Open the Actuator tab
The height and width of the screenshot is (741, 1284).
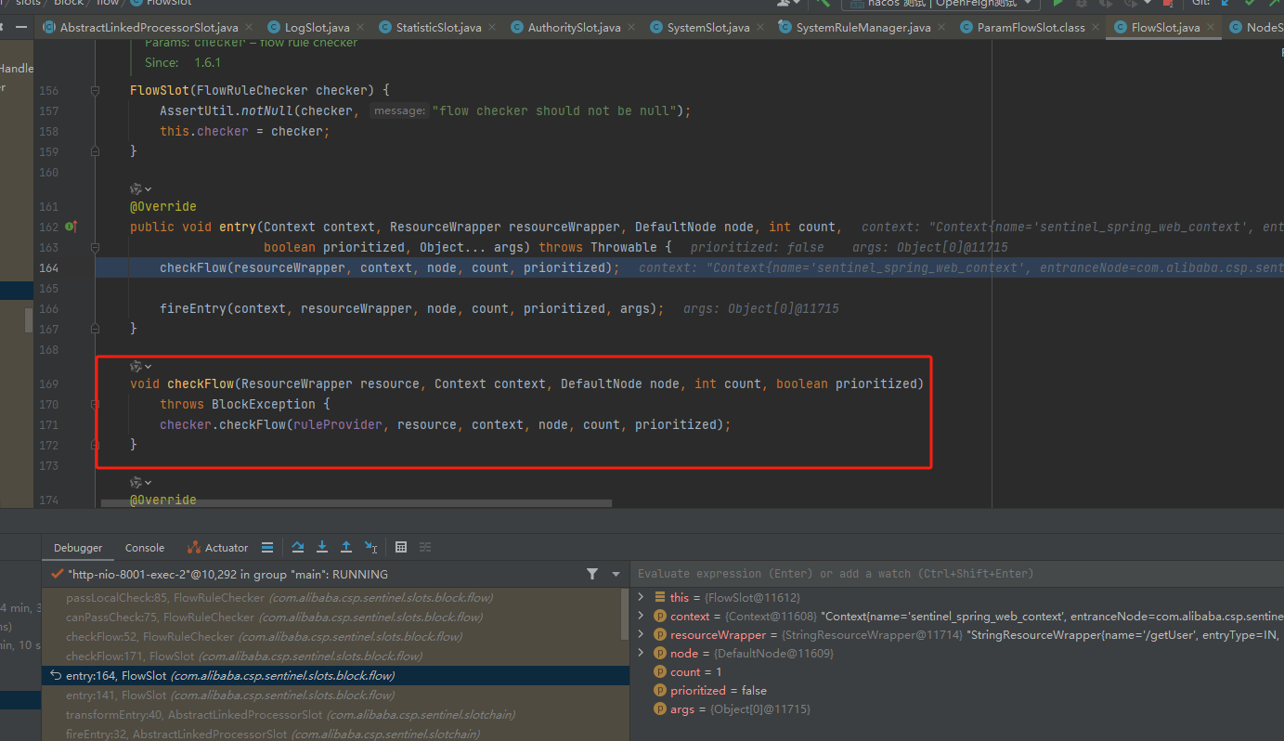(x=218, y=548)
